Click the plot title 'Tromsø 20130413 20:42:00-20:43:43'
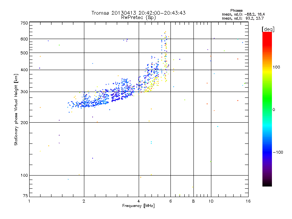 (139, 13)
